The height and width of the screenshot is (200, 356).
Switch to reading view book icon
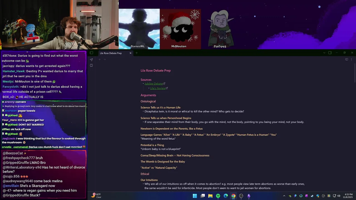click(347, 59)
